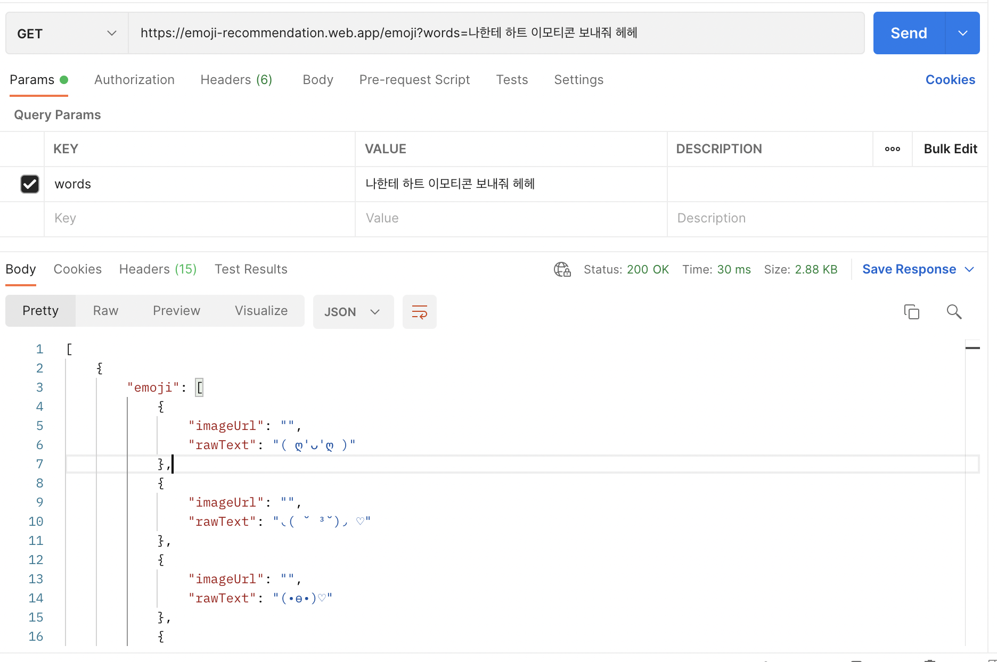
Task: Click the Send button
Action: point(908,33)
